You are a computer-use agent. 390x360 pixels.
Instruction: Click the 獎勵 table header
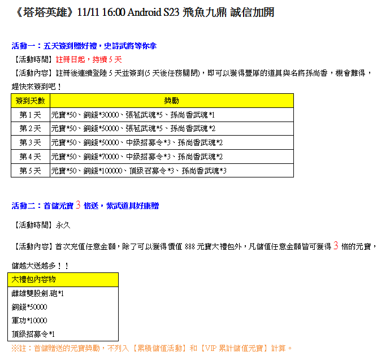pos(172,101)
